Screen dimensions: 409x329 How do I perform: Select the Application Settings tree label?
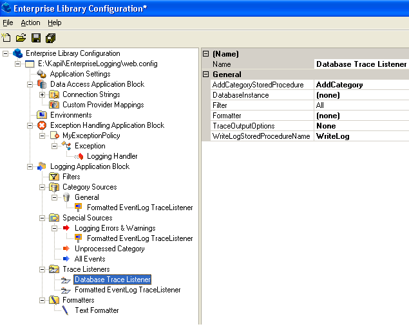80,74
